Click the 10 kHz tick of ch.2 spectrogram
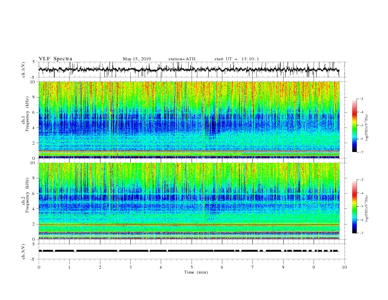Image resolution: width=388 pixels, height=300 pixels. (34, 163)
